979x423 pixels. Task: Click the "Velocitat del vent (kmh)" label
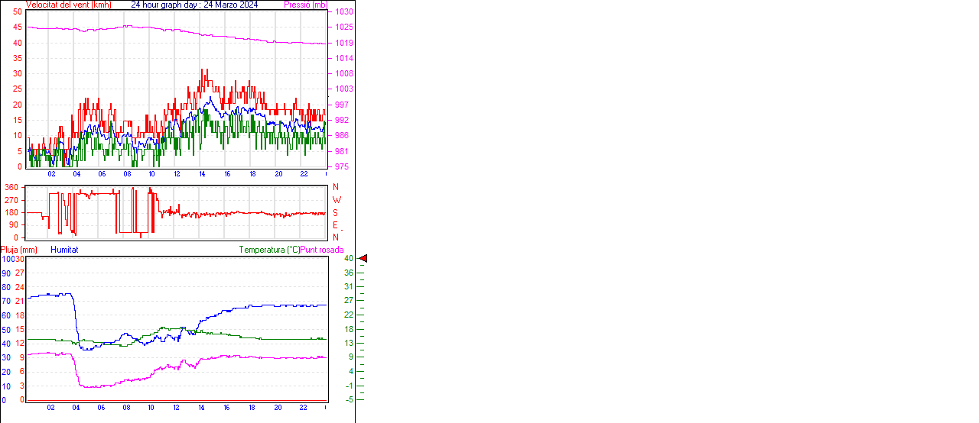tap(68, 5)
